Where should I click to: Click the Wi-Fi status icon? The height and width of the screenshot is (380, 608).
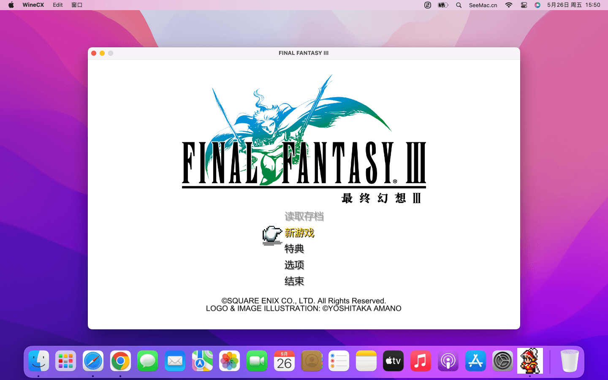509,5
